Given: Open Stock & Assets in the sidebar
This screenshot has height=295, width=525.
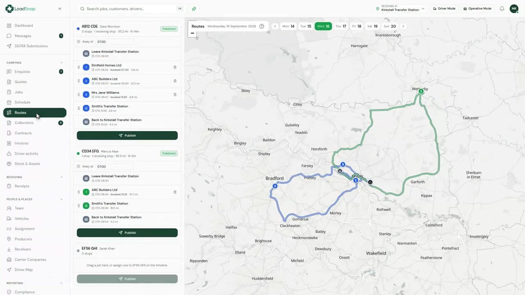Looking at the screenshot, I should (x=35, y=164).
